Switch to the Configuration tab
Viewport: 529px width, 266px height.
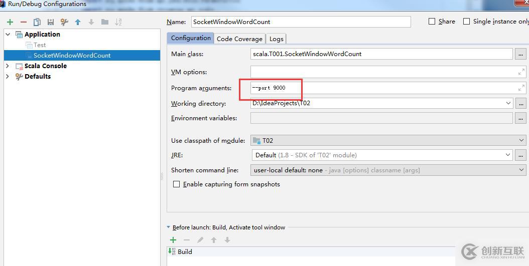pyautogui.click(x=191, y=38)
